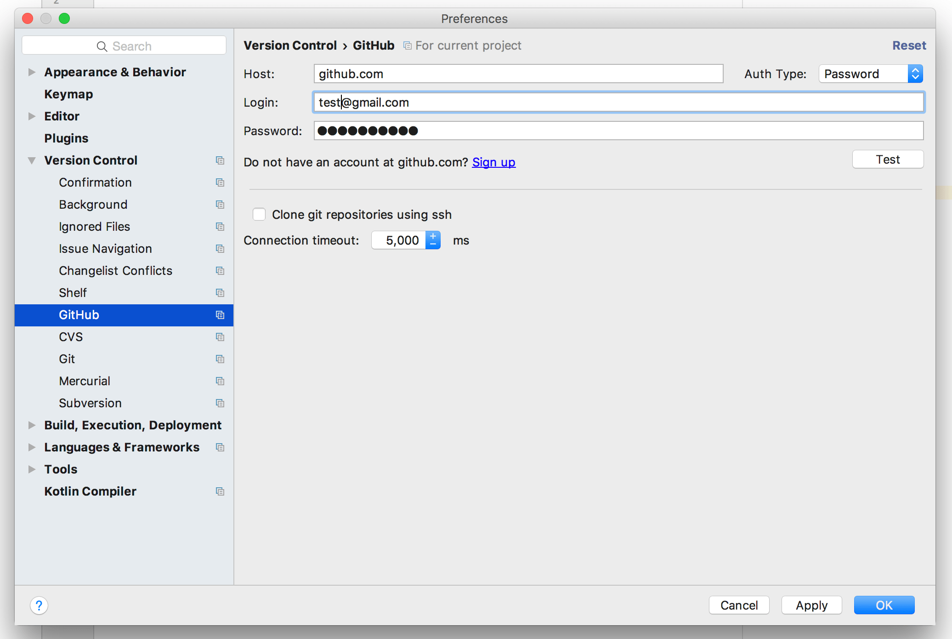The image size is (952, 639).
Task: Click the settings icon next to Mercurial
Action: coord(220,381)
